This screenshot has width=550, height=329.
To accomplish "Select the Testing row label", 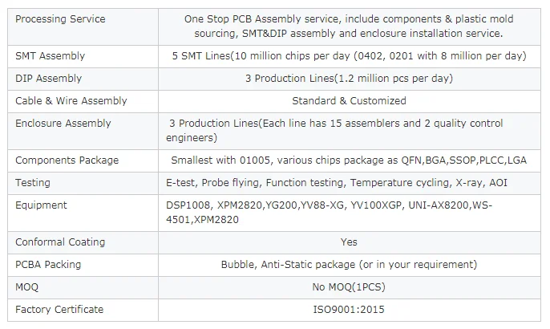I will coord(33,183).
